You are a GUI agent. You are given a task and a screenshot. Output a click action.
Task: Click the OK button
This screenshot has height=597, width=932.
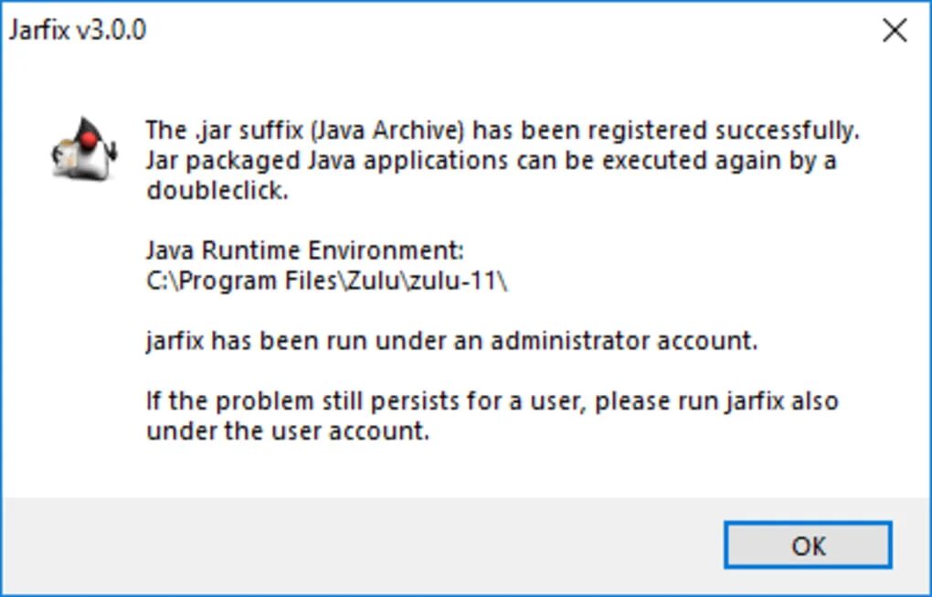tap(808, 546)
